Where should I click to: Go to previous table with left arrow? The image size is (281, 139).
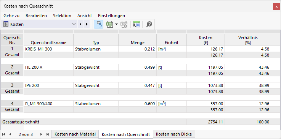[80, 24]
